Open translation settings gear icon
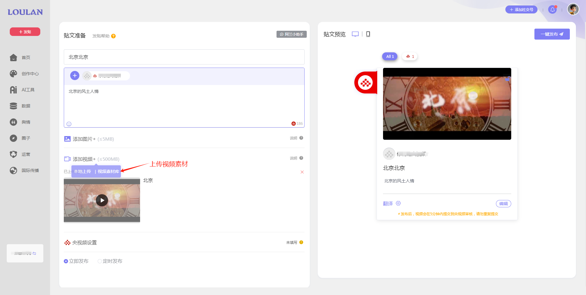Image resolution: width=586 pixels, height=295 pixels. pos(398,203)
